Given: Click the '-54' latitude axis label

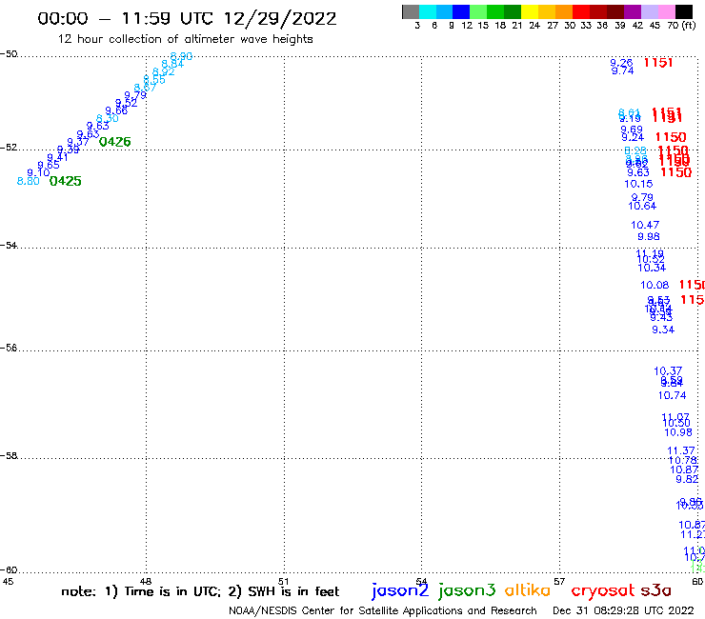Looking at the screenshot, I should [9, 246].
